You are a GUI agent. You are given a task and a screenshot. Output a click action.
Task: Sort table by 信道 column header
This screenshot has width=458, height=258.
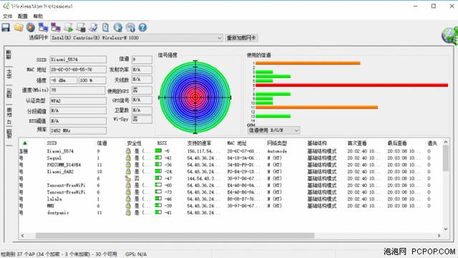[x=102, y=143]
